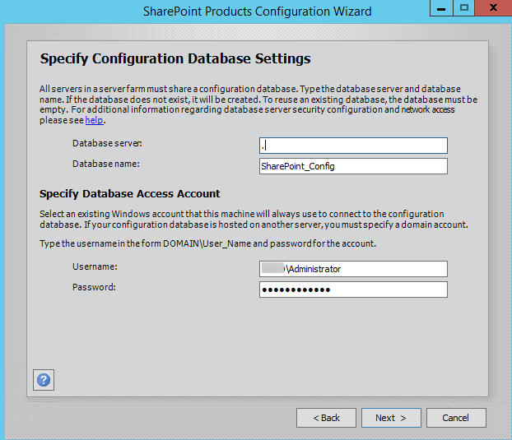512x440 pixels.
Task: Click into the Username Administrator field
Action: click(x=353, y=269)
